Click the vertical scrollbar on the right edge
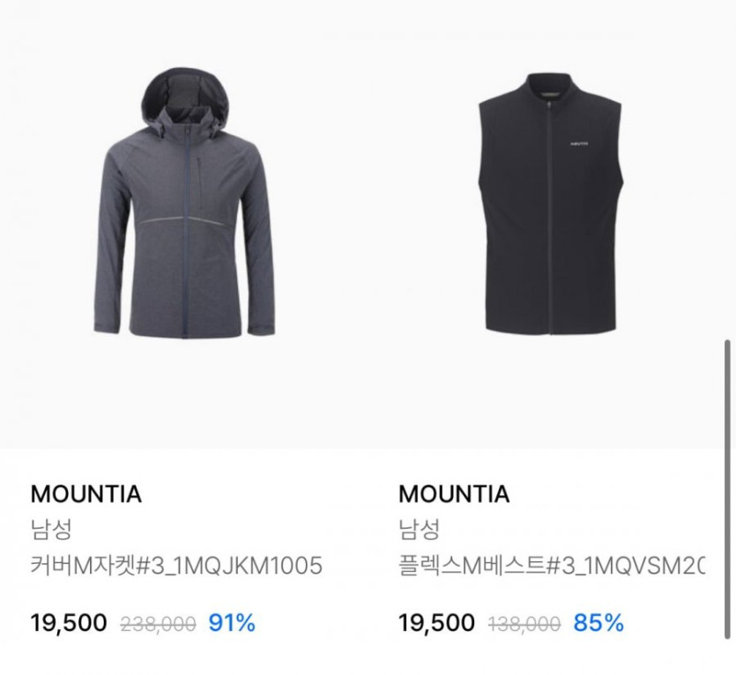This screenshot has height=675, width=736. (727, 489)
